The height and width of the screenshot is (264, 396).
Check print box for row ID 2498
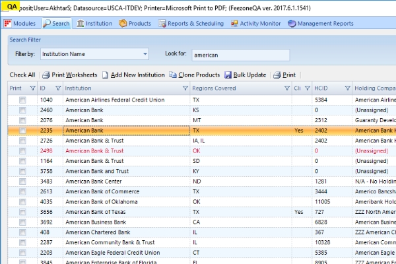point(22,151)
